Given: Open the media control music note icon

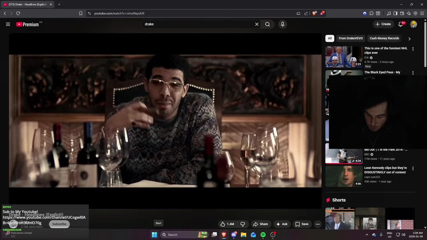Looking at the screenshot, I should pos(389,13).
